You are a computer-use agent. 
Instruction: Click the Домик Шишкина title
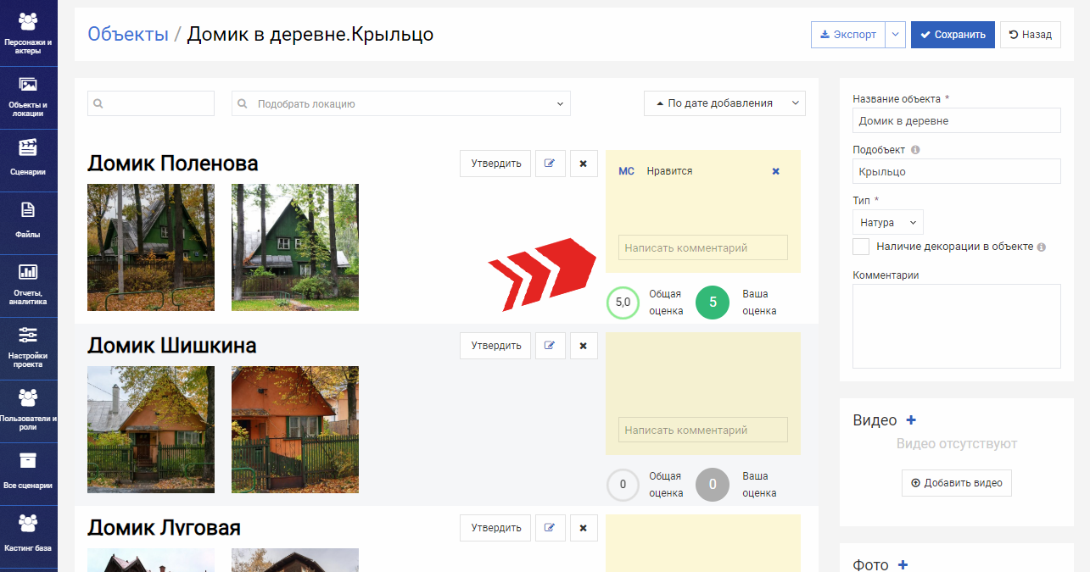[x=172, y=345]
